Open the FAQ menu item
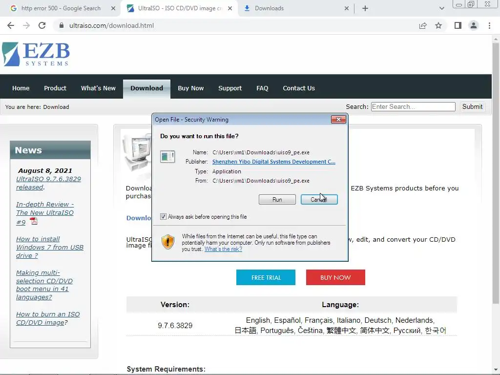 pyautogui.click(x=262, y=88)
